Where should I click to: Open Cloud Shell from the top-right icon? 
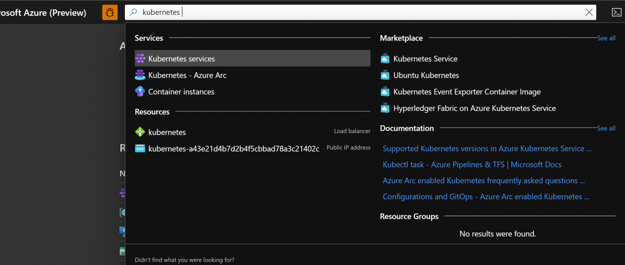click(617, 12)
